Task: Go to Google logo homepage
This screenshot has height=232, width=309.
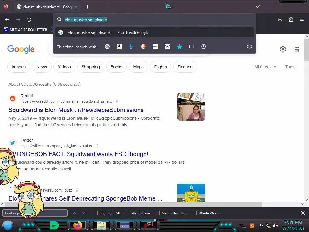Action: point(21,49)
